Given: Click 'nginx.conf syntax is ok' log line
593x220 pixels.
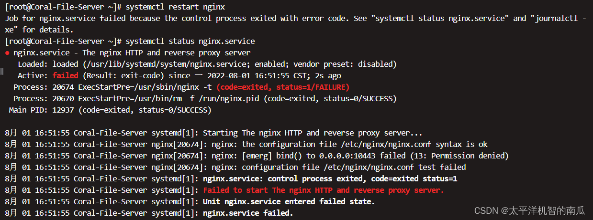Looking at the screenshot, I should (x=246, y=145).
